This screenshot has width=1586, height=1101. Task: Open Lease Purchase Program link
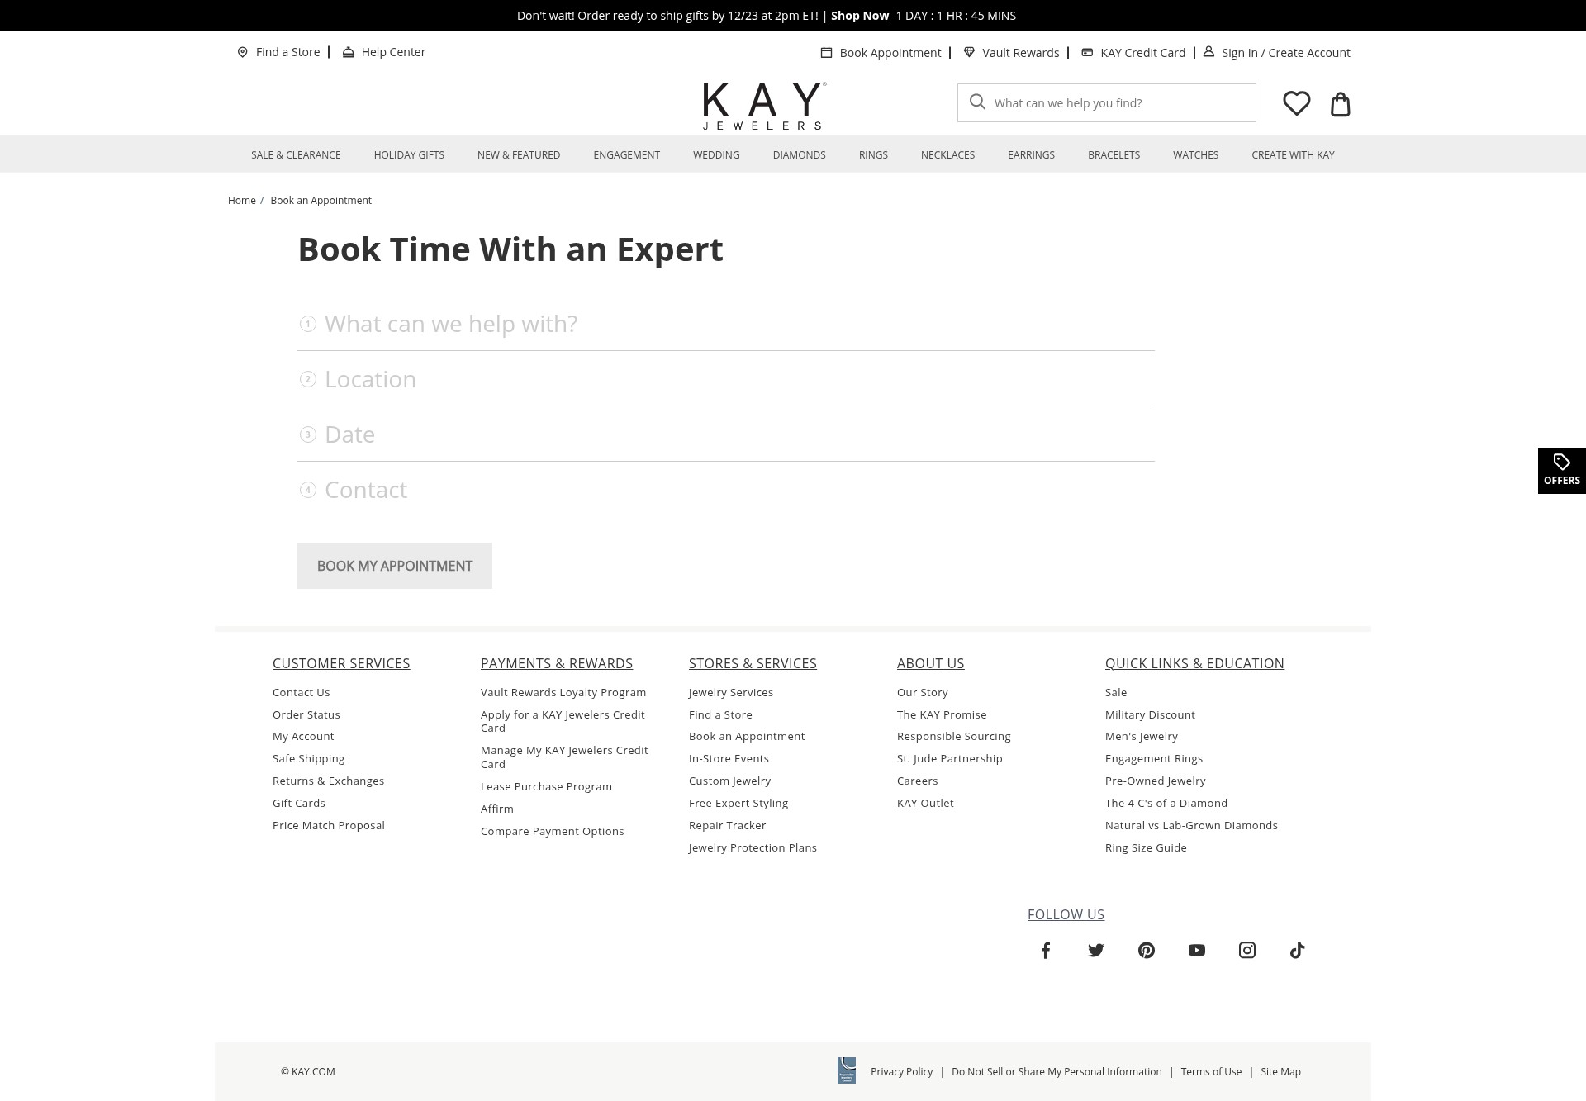(x=546, y=786)
